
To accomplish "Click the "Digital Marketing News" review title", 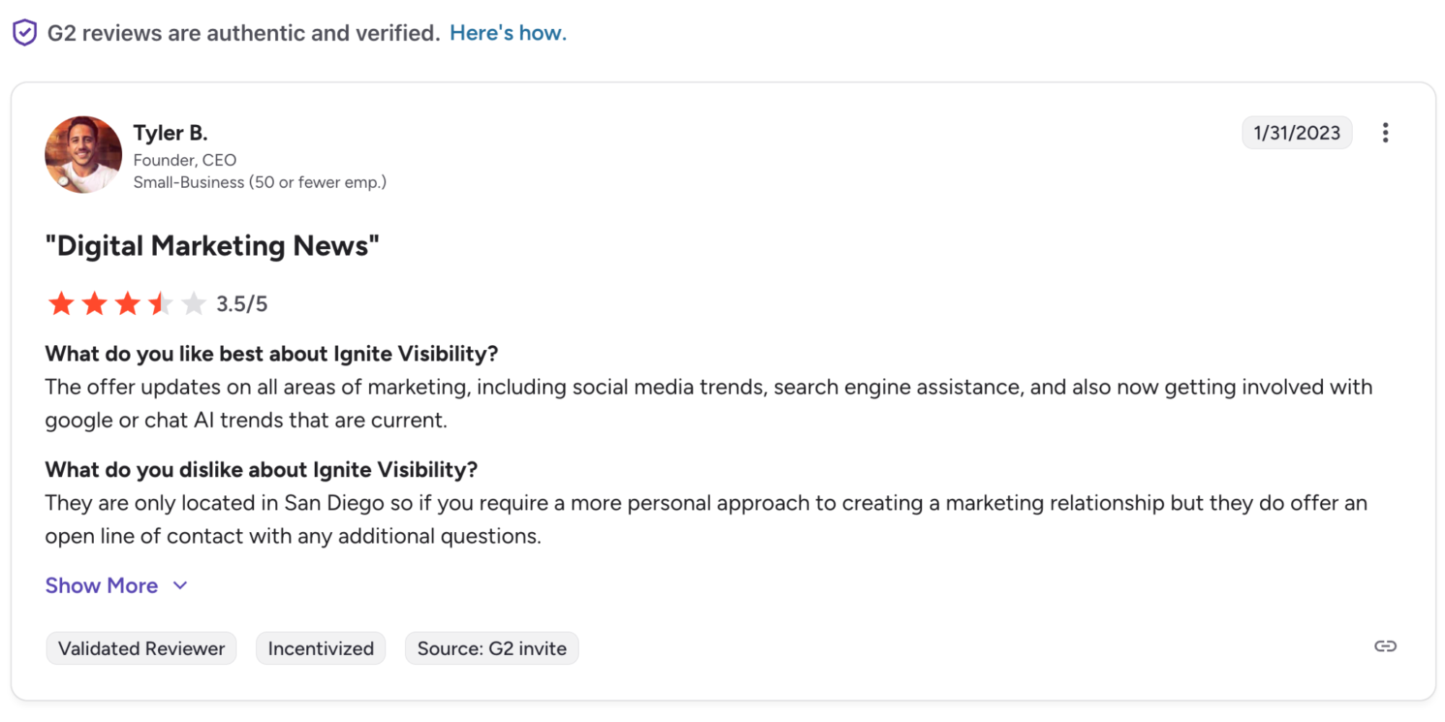I will pyautogui.click(x=212, y=246).
